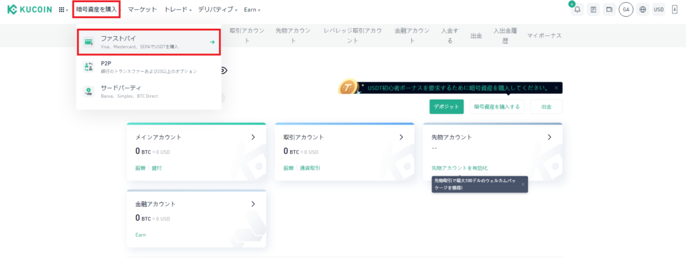686x258 pixels.
Task: Click the app download phone icon
Action: (674, 9)
